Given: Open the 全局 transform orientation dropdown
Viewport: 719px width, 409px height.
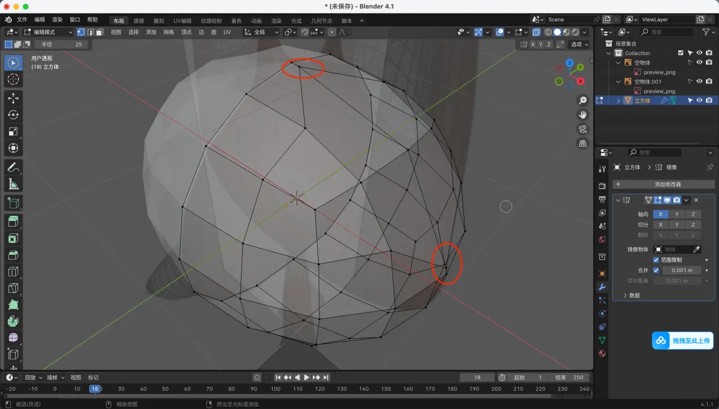Looking at the screenshot, I should (x=262, y=32).
